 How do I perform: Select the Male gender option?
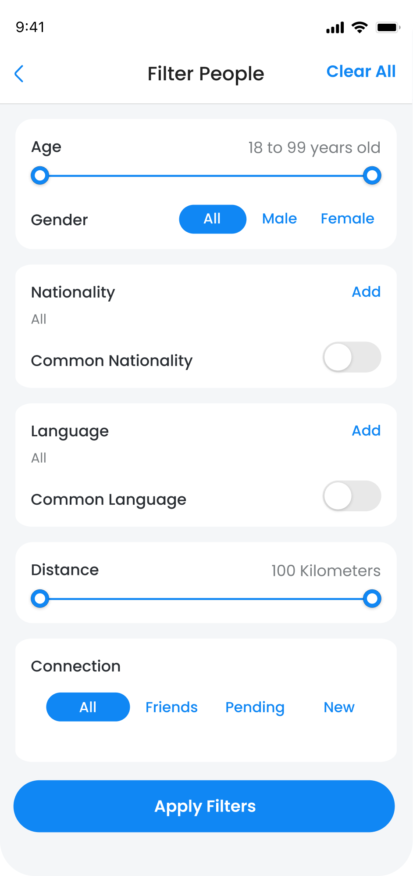coord(279,219)
